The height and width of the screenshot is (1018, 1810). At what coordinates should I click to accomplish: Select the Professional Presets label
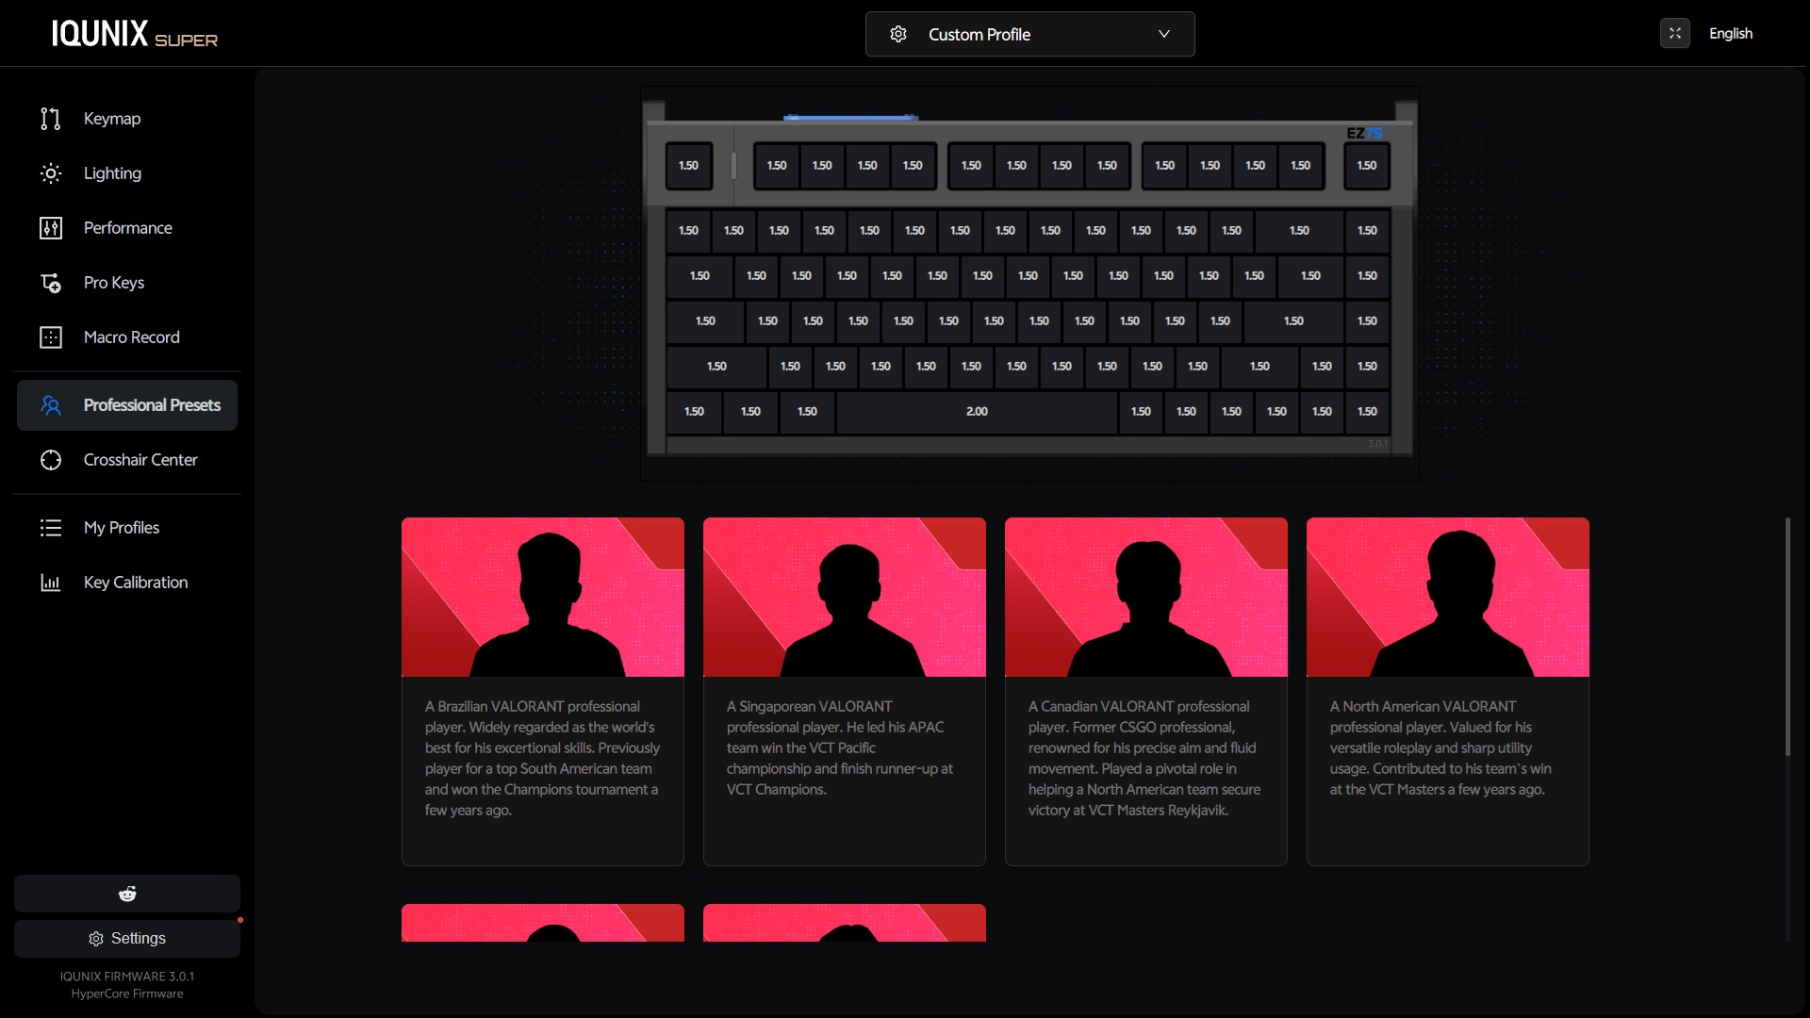(x=152, y=405)
